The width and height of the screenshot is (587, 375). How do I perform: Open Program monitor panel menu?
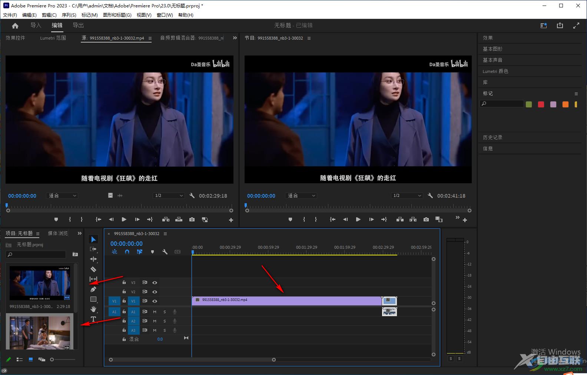309,38
